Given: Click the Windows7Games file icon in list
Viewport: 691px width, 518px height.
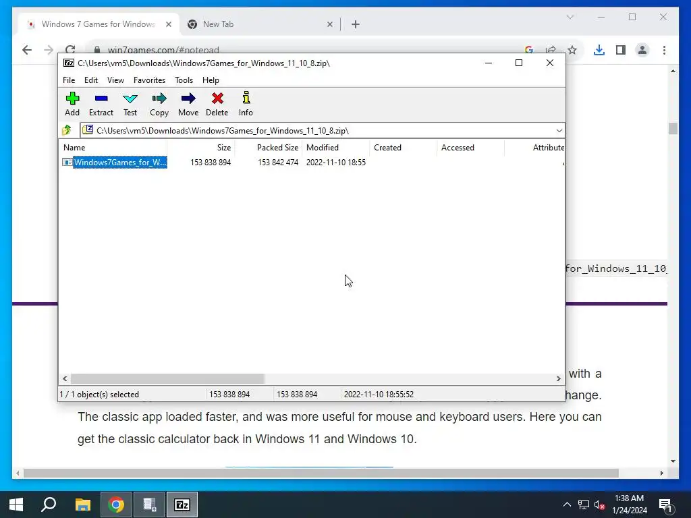Looking at the screenshot, I should pos(67,162).
